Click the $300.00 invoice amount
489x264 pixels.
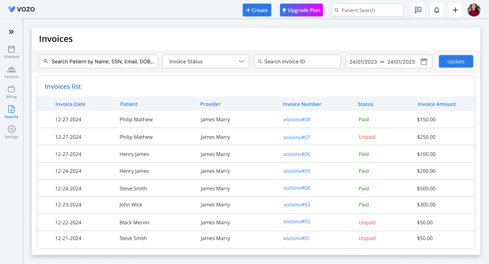[x=426, y=204]
